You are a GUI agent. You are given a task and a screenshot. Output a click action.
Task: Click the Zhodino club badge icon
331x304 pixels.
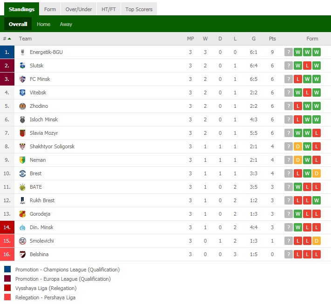(x=22, y=106)
